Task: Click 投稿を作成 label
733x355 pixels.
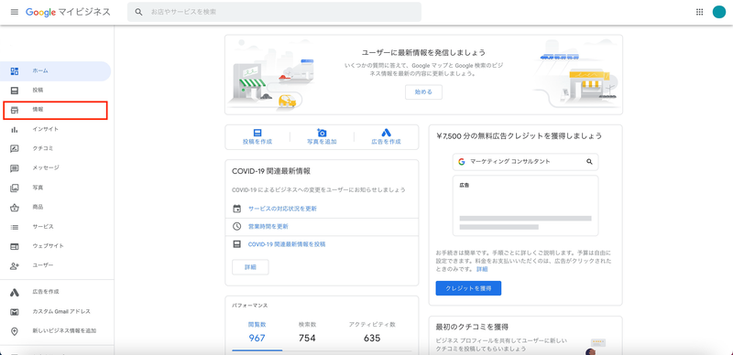Action: point(257,142)
